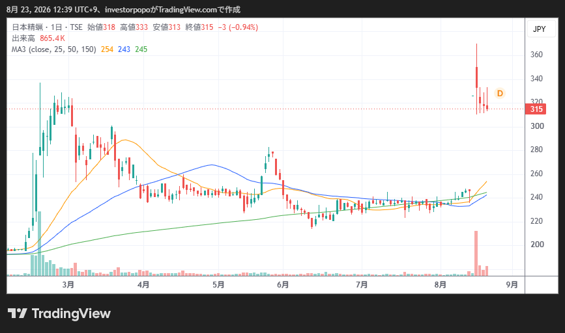Click the 340 price axis label
Screen dimensions: 565x333
(536, 79)
